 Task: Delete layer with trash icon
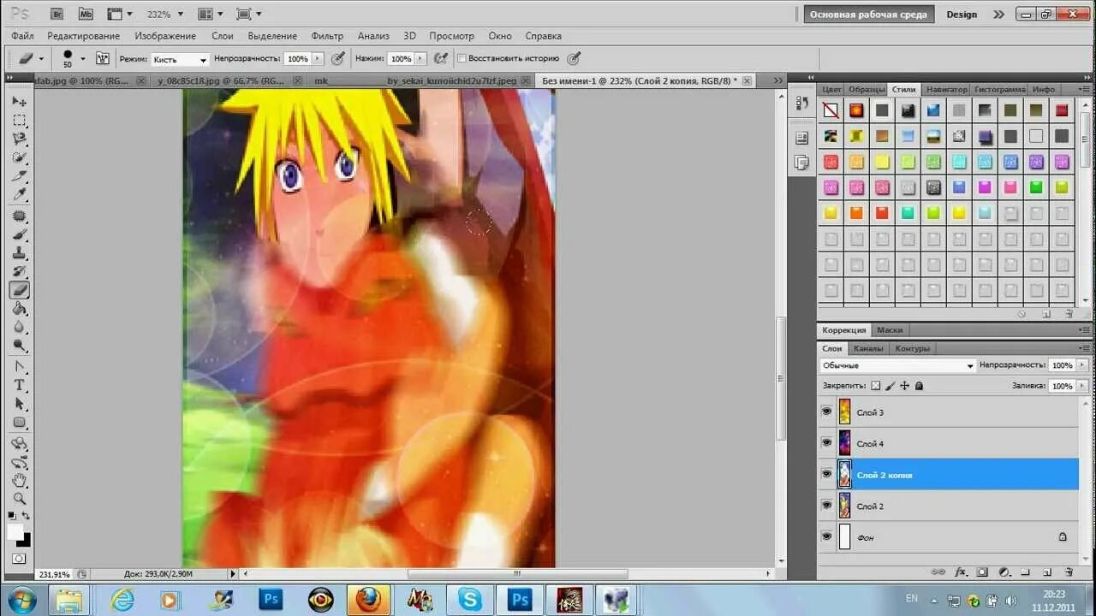[x=1069, y=572]
